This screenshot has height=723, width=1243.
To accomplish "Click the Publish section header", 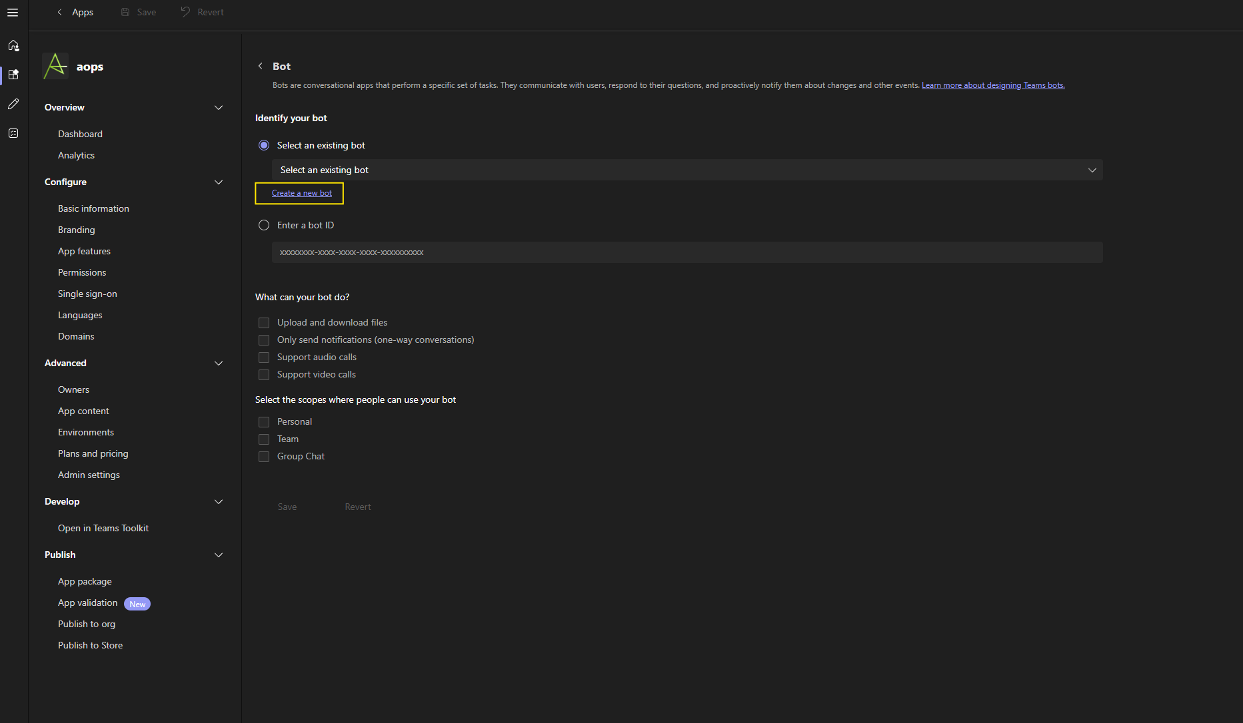I will (60, 555).
